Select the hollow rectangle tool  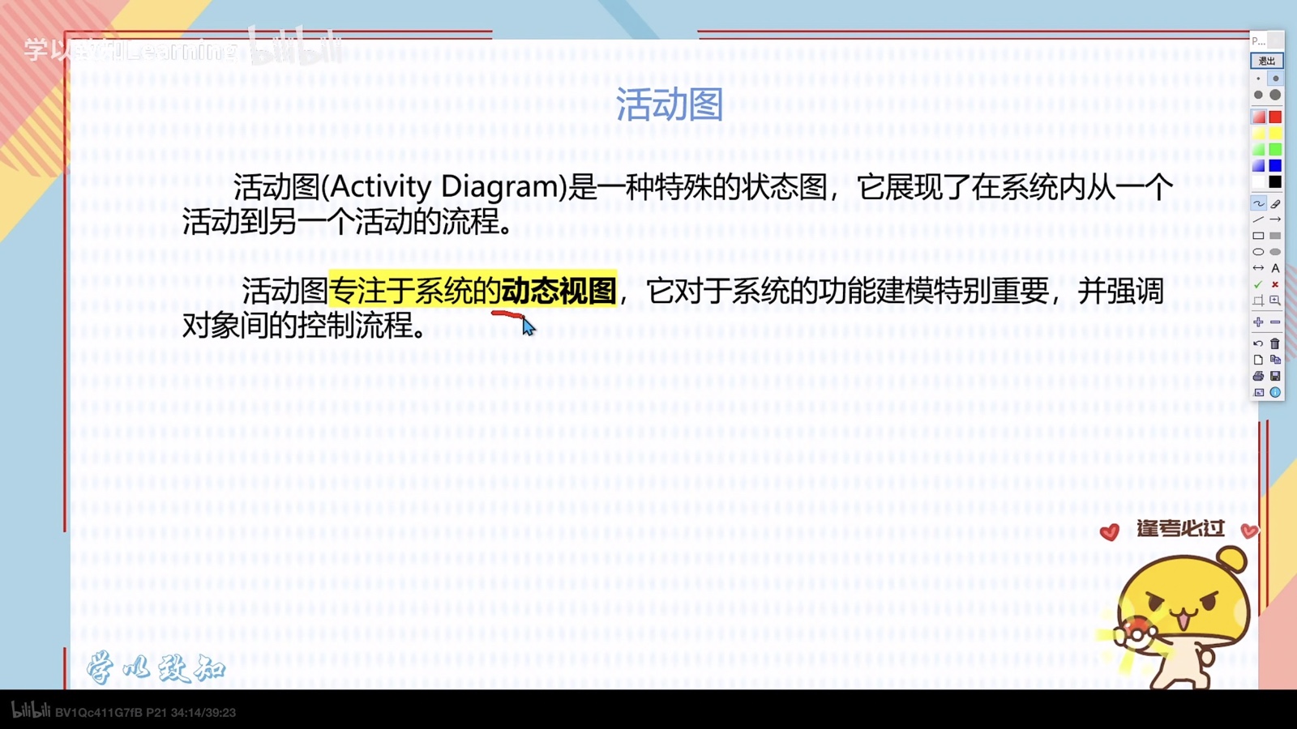[1258, 236]
